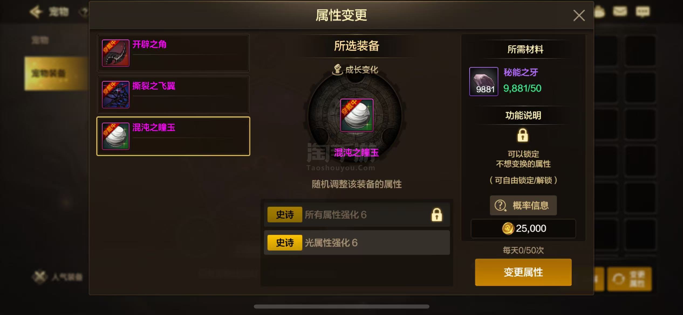Click the 撕裂之飞翼 wing equipment icon
683x315 pixels.
pyautogui.click(x=115, y=94)
